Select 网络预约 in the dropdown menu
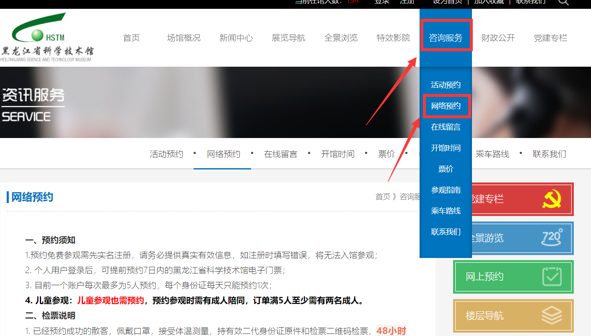Image resolution: width=591 pixels, height=336 pixels. click(x=446, y=106)
